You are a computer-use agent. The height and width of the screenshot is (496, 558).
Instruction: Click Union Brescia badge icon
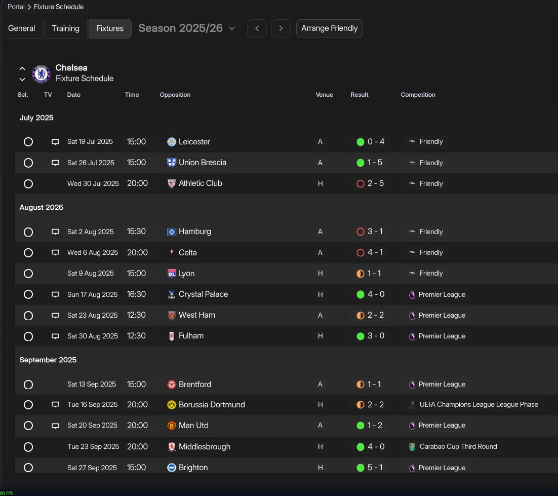click(172, 163)
